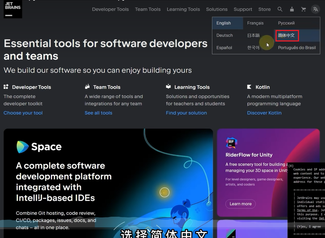
Task: Select Deutsch language option
Action: coord(225,35)
